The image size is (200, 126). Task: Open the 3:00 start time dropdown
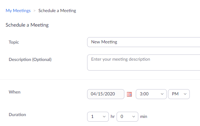[x=151, y=94]
